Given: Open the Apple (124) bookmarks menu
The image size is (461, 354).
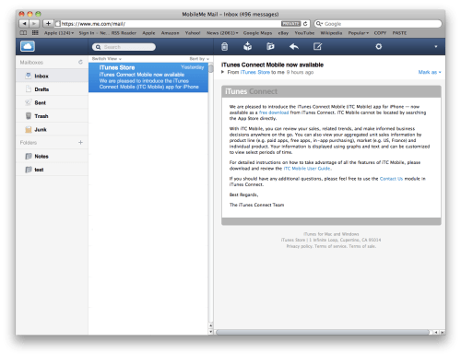Looking at the screenshot, I should [59, 33].
